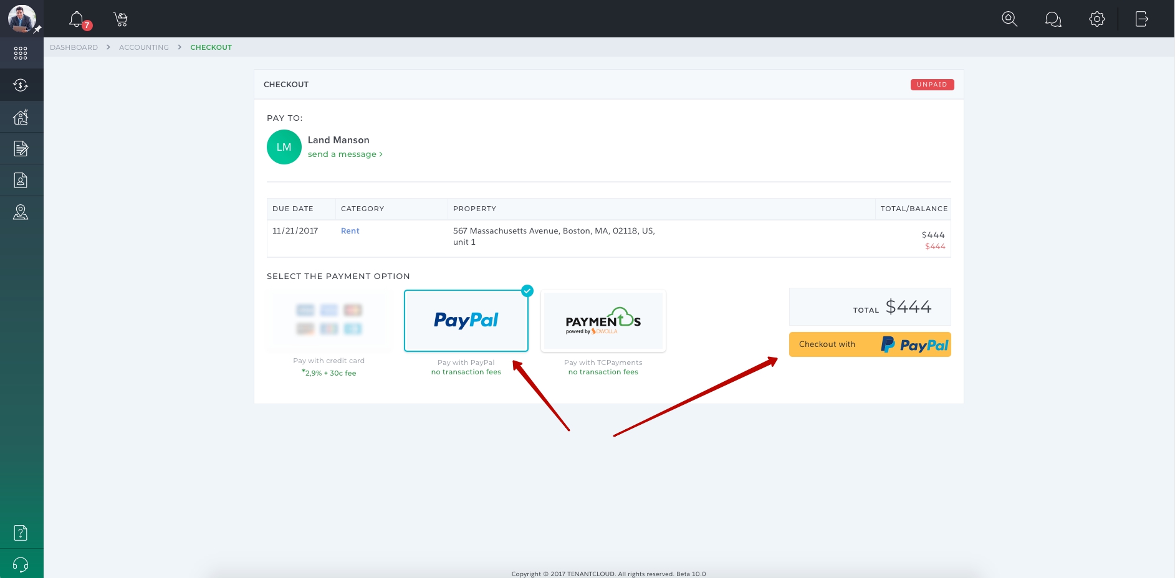The height and width of the screenshot is (578, 1175).
Task: Open the dashboard grid sidebar icon
Action: coord(21,53)
